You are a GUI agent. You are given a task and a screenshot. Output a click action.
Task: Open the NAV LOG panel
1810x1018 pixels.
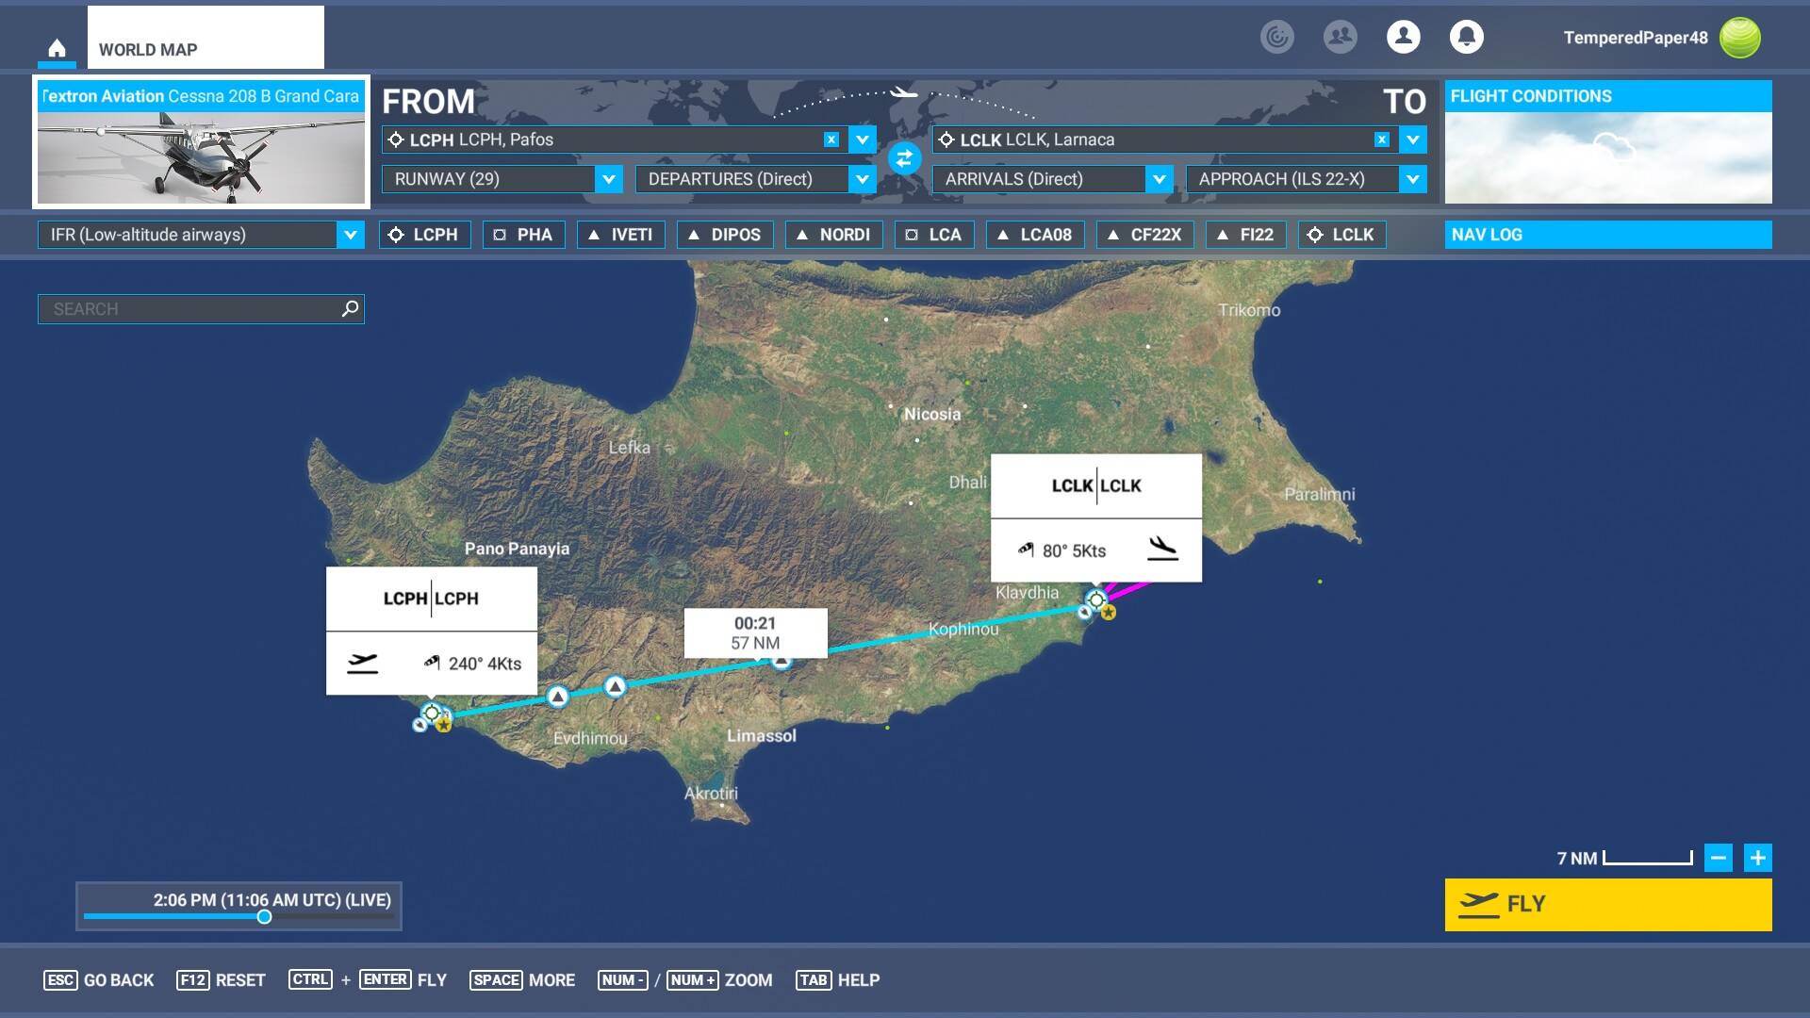tap(1607, 235)
